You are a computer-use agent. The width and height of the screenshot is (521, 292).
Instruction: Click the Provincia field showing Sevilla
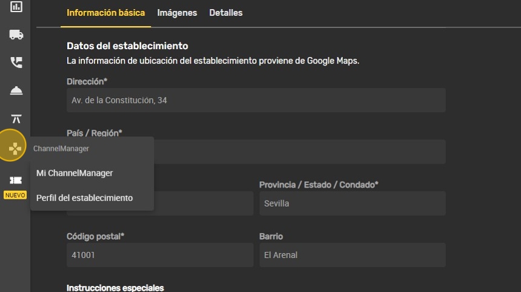[352, 204]
